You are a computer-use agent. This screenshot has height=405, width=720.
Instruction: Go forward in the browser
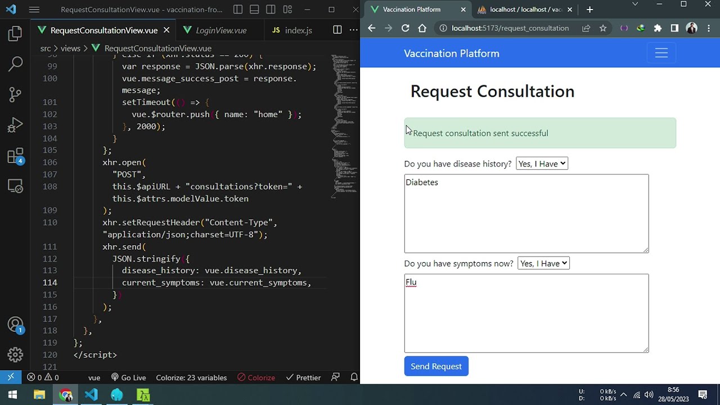[389, 28]
